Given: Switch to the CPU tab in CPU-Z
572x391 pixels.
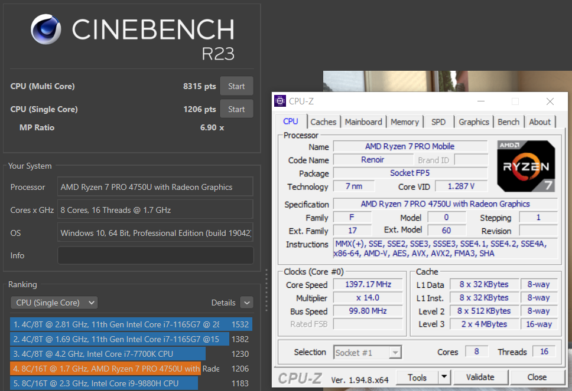Looking at the screenshot, I should coord(290,121).
